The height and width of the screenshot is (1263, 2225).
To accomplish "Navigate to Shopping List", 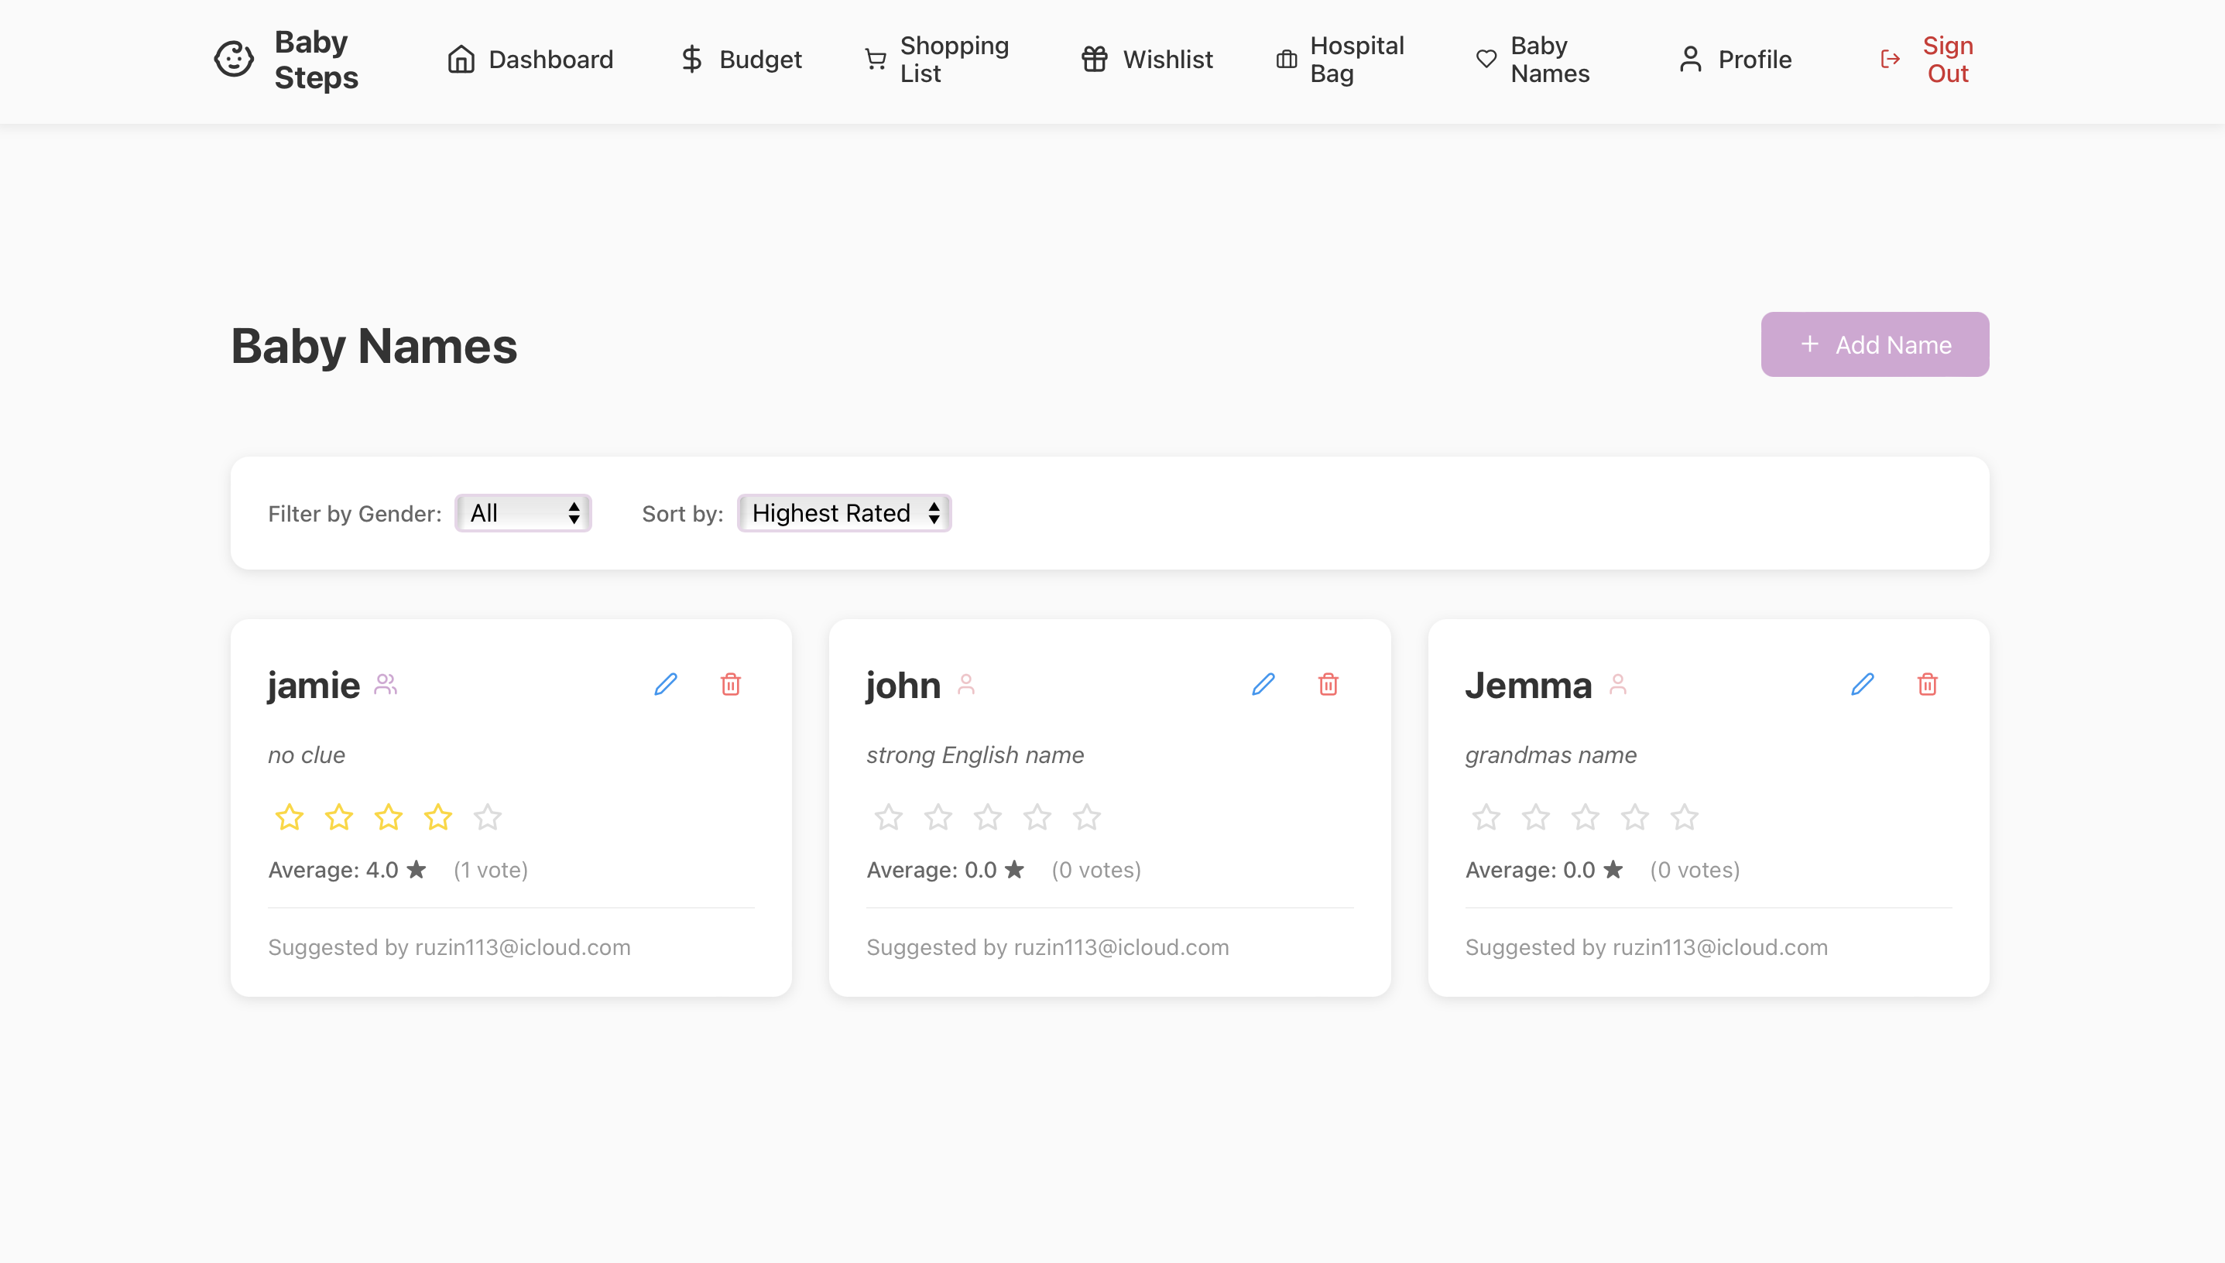I will (938, 59).
